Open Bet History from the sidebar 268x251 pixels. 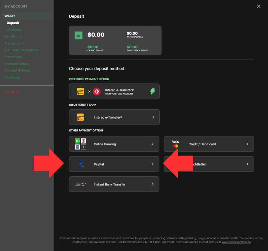[x=13, y=37]
